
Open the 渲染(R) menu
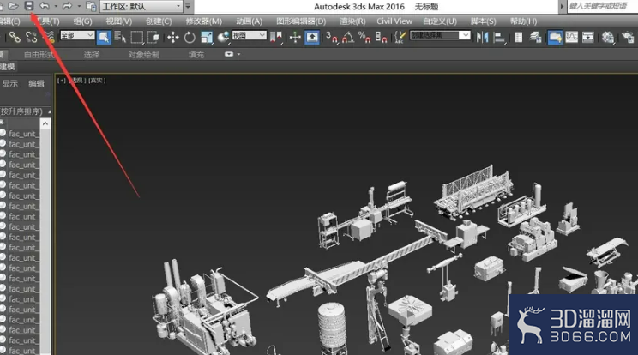coord(352,21)
